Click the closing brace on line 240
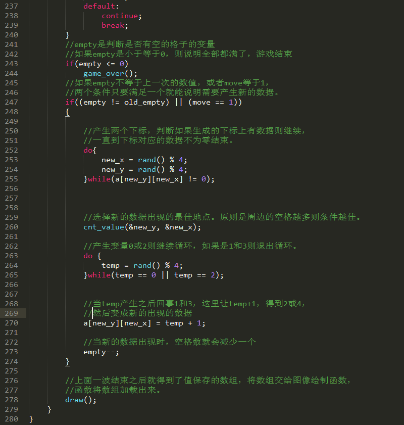The height and width of the screenshot is (425, 404). tap(68, 35)
